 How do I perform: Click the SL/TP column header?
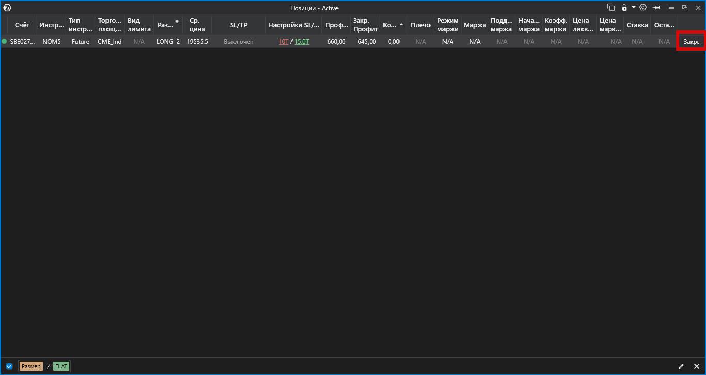tap(239, 25)
